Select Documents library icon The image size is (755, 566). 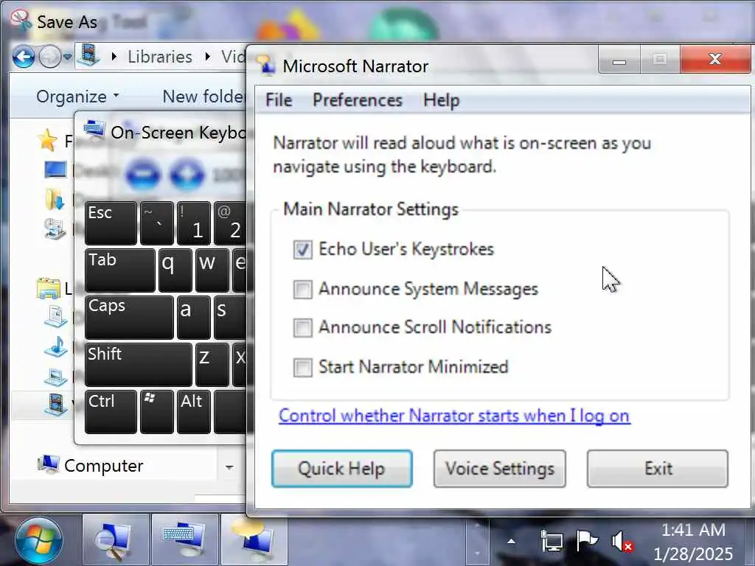pos(55,316)
